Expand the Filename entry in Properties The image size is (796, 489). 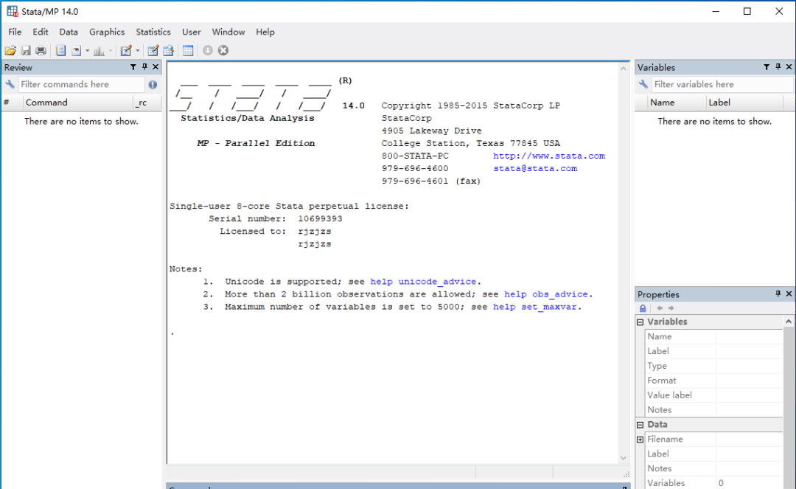point(639,439)
